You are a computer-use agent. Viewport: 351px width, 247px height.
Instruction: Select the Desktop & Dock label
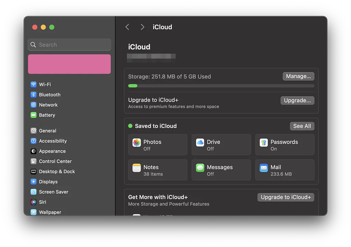tap(57, 171)
